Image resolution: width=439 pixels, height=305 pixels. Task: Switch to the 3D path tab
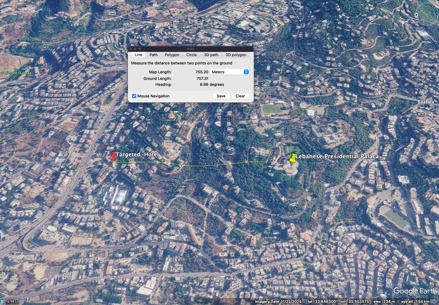coord(211,55)
